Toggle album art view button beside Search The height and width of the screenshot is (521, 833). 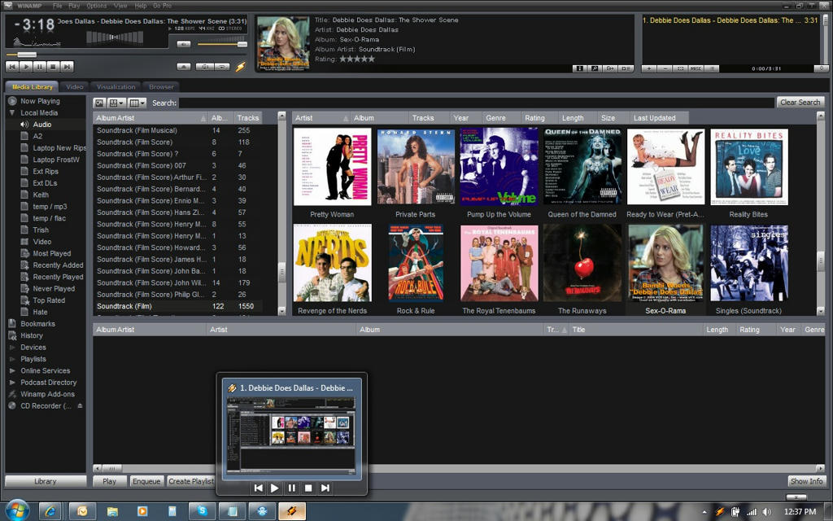tap(99, 103)
